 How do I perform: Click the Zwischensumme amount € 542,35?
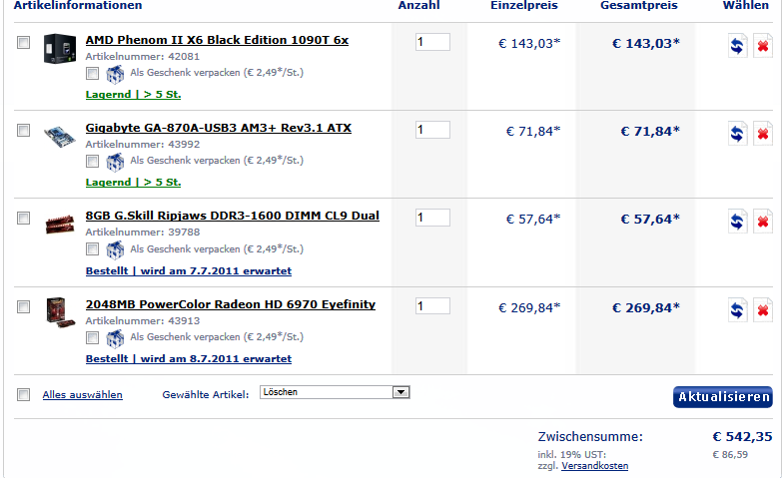tap(742, 437)
